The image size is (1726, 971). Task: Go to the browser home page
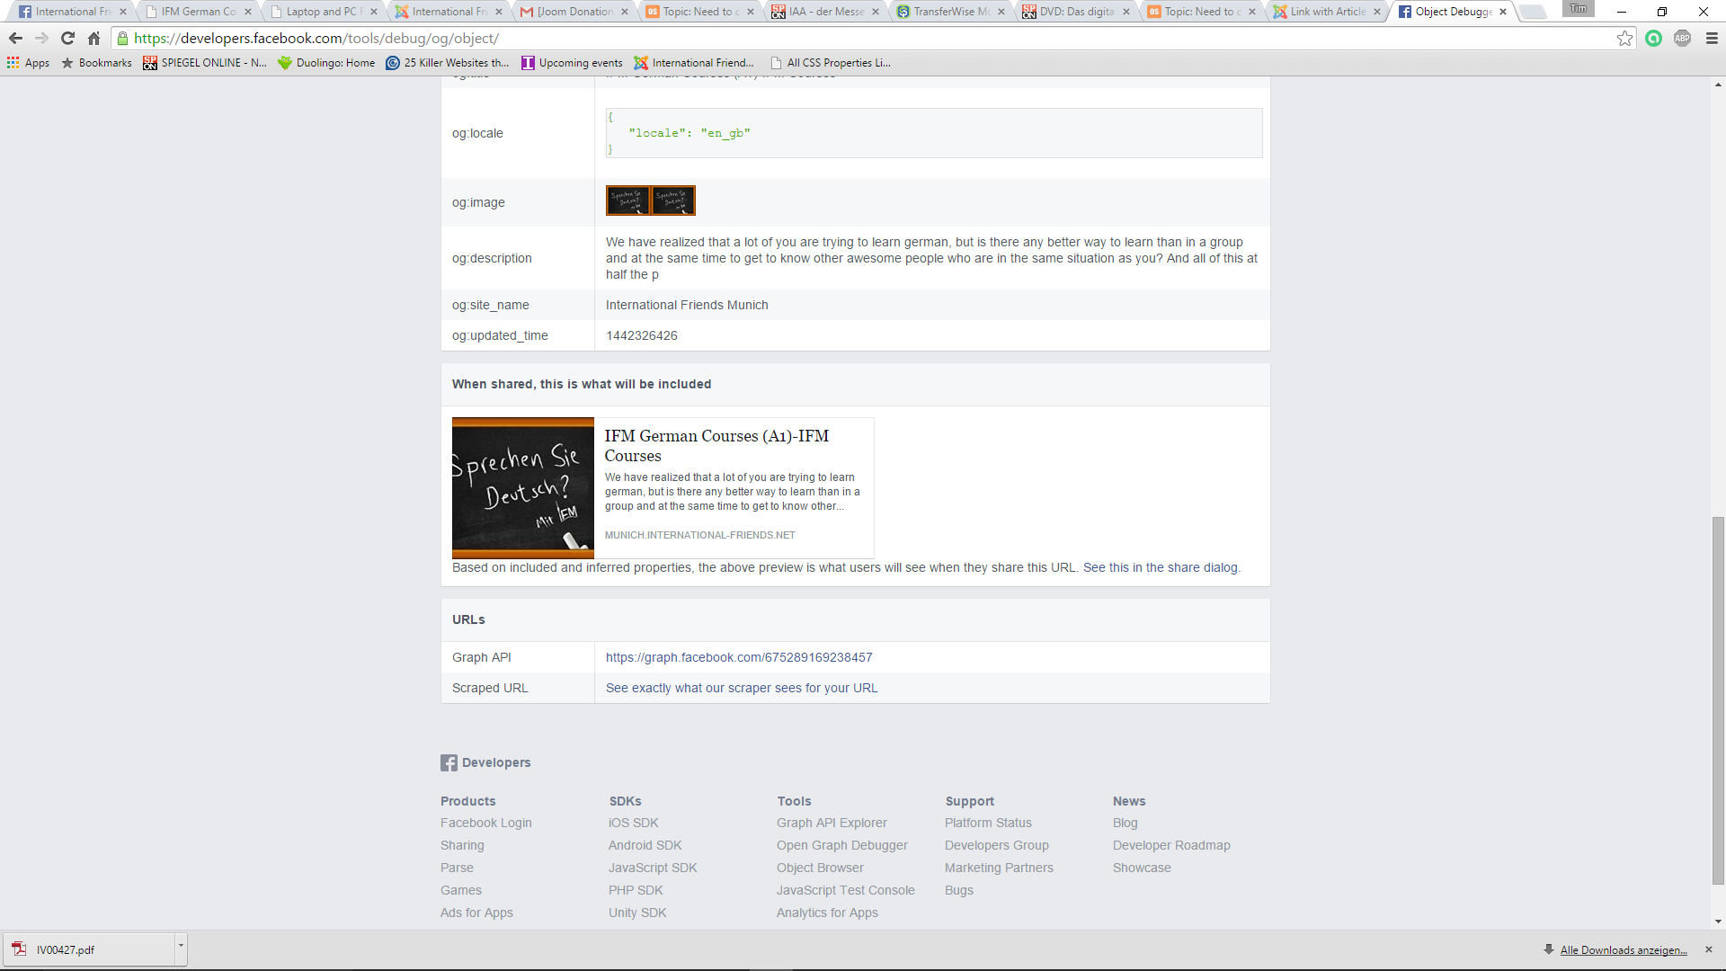coord(93,39)
